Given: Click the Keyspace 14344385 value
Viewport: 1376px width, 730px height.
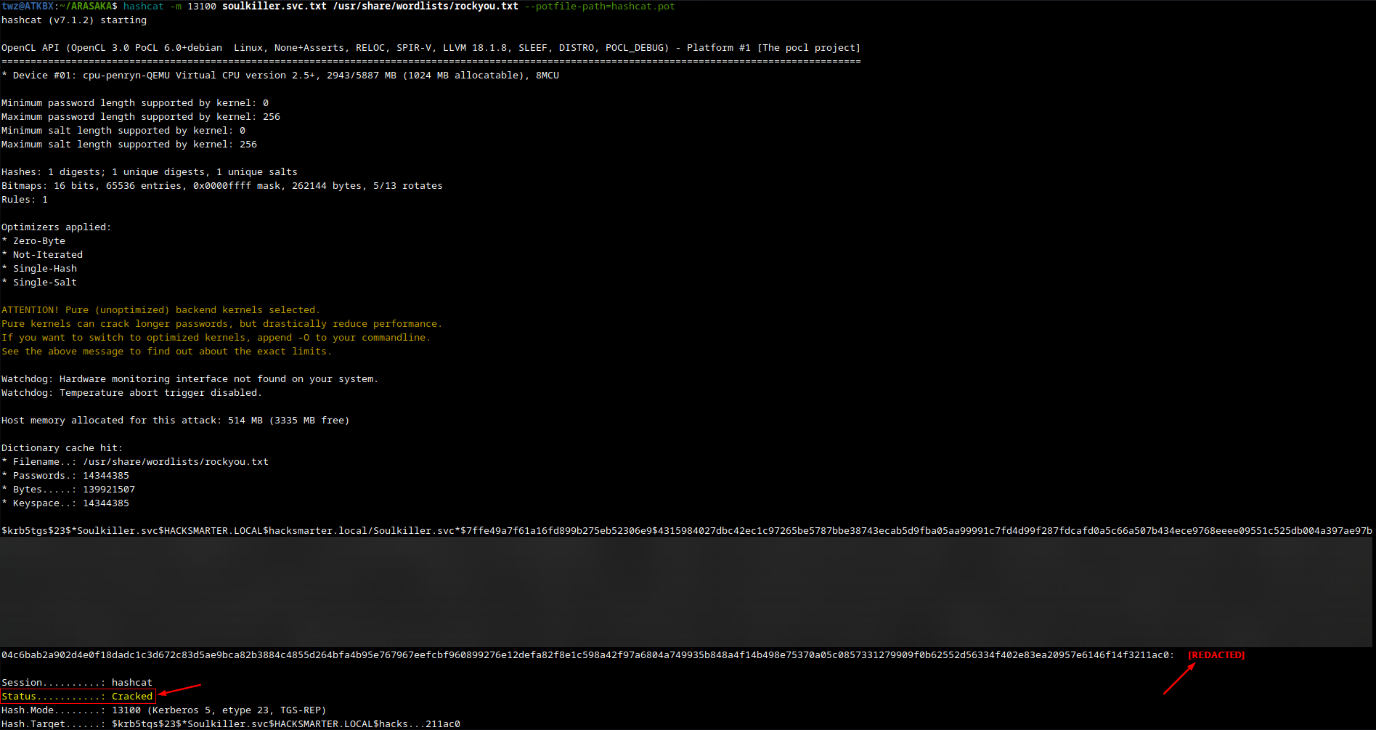Looking at the screenshot, I should pyautogui.click(x=106, y=503).
